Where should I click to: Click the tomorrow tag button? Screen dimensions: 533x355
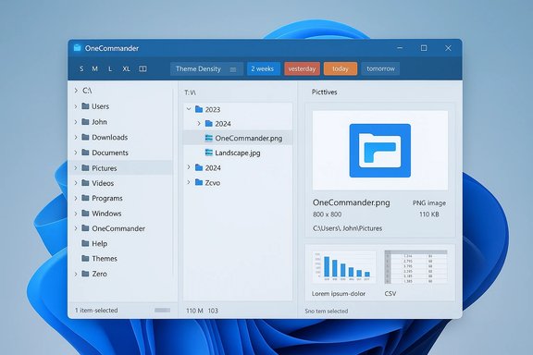point(380,69)
